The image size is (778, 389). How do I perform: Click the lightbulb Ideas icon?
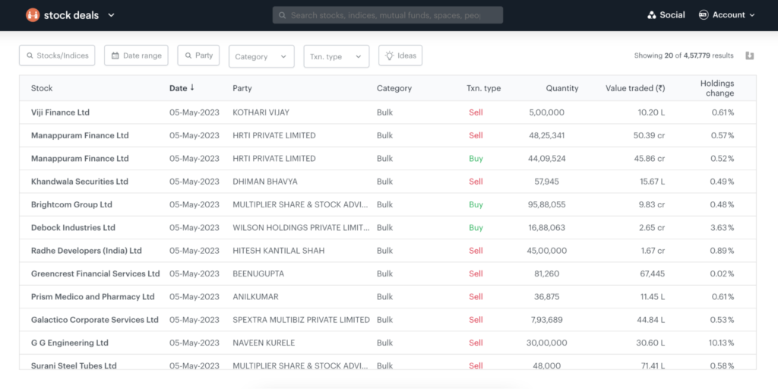(x=389, y=55)
